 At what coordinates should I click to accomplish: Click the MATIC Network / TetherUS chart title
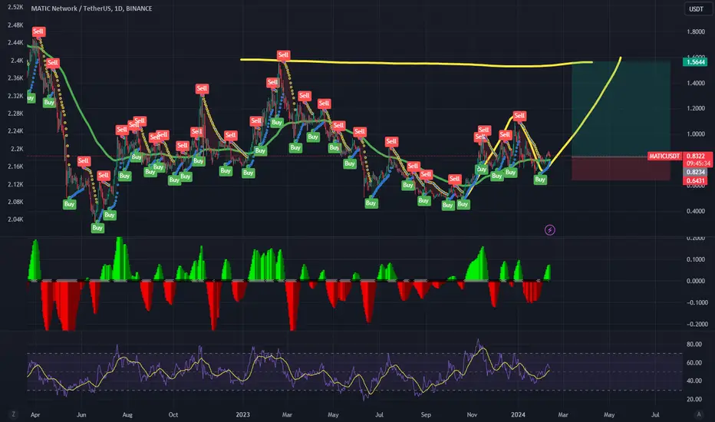(91, 8)
